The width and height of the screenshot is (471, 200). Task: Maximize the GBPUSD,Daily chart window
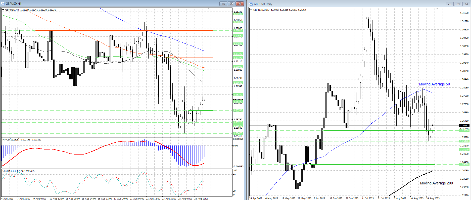tap(458, 4)
